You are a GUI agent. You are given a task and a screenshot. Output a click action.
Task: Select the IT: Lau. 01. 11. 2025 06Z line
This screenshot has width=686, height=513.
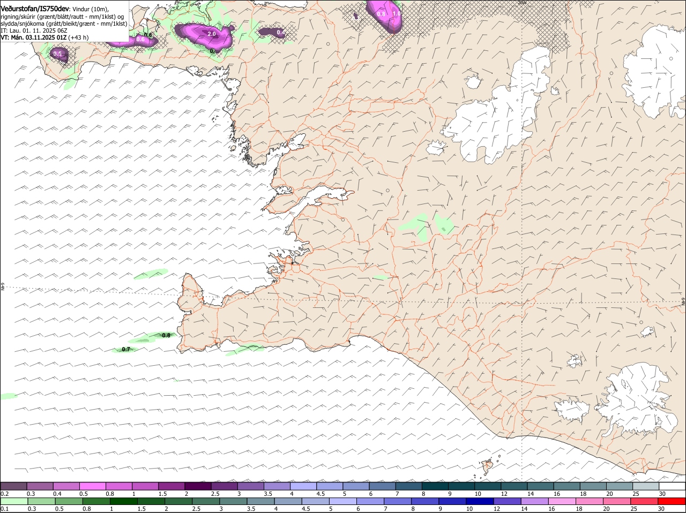(34, 31)
